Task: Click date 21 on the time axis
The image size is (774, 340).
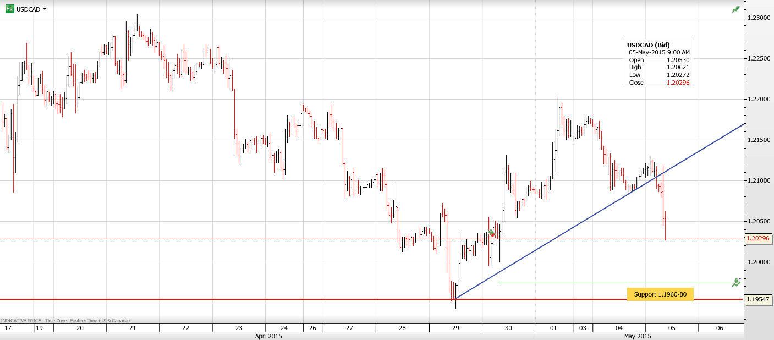Action: click(x=133, y=328)
